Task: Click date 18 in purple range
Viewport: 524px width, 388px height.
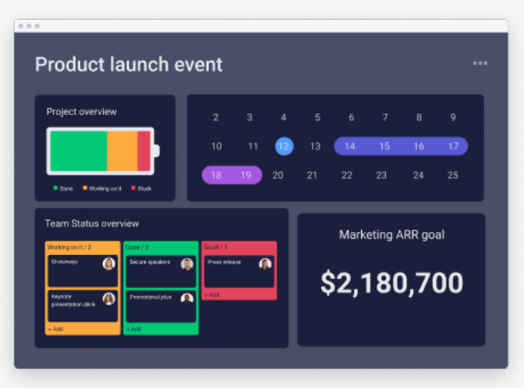Action: click(x=216, y=175)
